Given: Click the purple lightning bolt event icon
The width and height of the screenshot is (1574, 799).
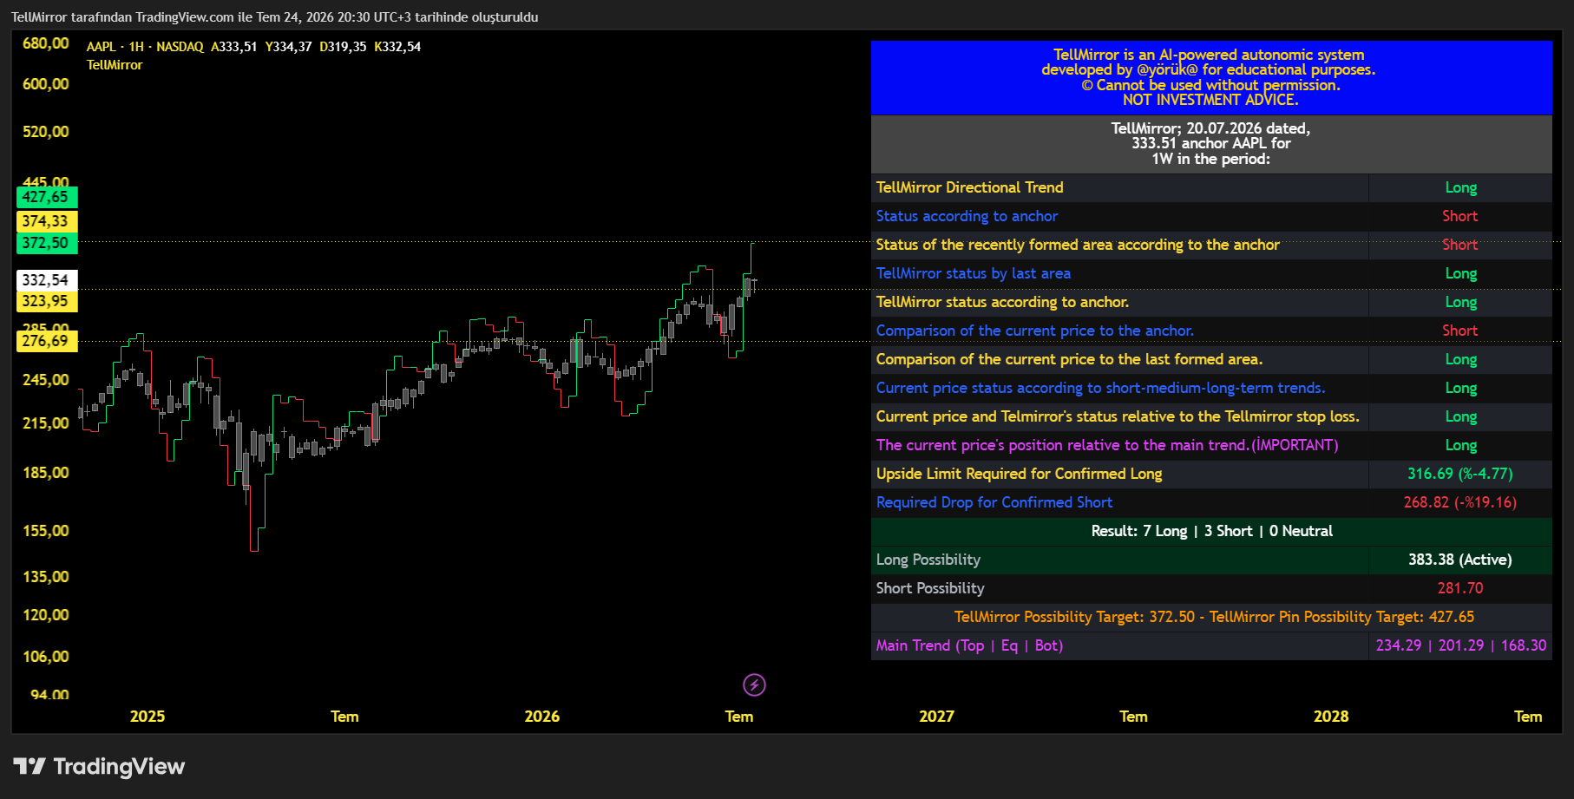Looking at the screenshot, I should (x=754, y=685).
